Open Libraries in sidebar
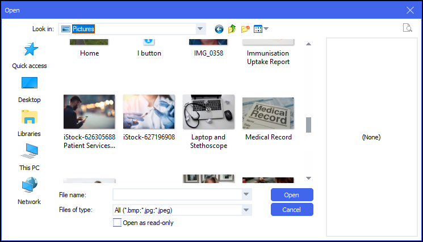423x242 pixels. pyautogui.click(x=30, y=123)
